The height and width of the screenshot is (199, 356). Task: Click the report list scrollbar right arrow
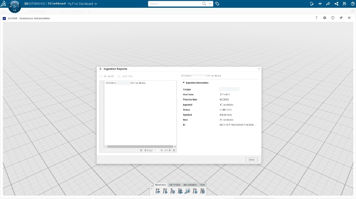[x=175, y=147]
